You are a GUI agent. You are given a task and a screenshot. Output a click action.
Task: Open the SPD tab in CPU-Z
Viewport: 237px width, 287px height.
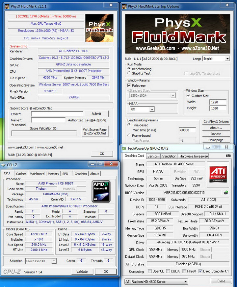pyautogui.click(x=65, y=174)
